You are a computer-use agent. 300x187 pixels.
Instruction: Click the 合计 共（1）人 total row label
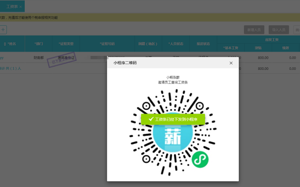(x=10, y=68)
